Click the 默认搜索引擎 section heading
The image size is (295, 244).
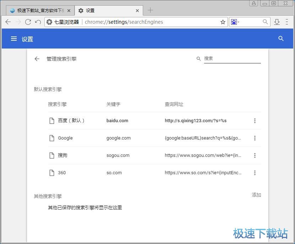point(48,89)
